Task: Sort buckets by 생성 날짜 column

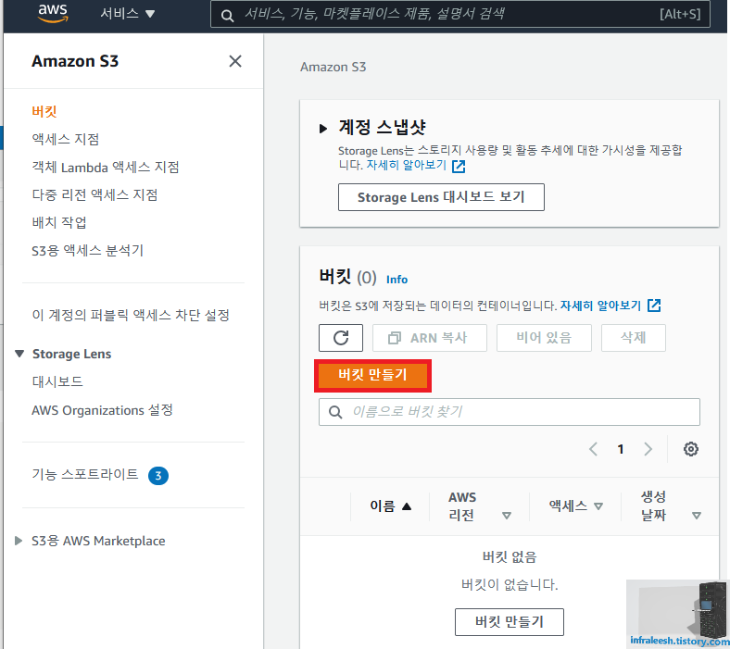Action: 671,505
